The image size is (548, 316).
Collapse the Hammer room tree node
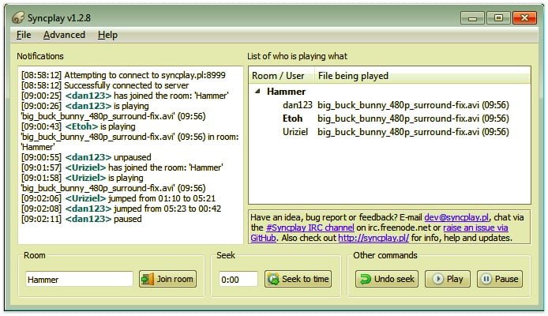[257, 92]
